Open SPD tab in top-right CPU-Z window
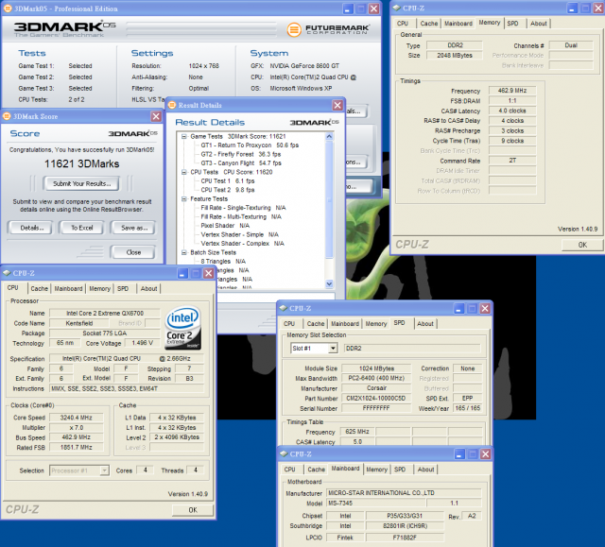Image resolution: width=605 pixels, height=547 pixels. [x=512, y=24]
